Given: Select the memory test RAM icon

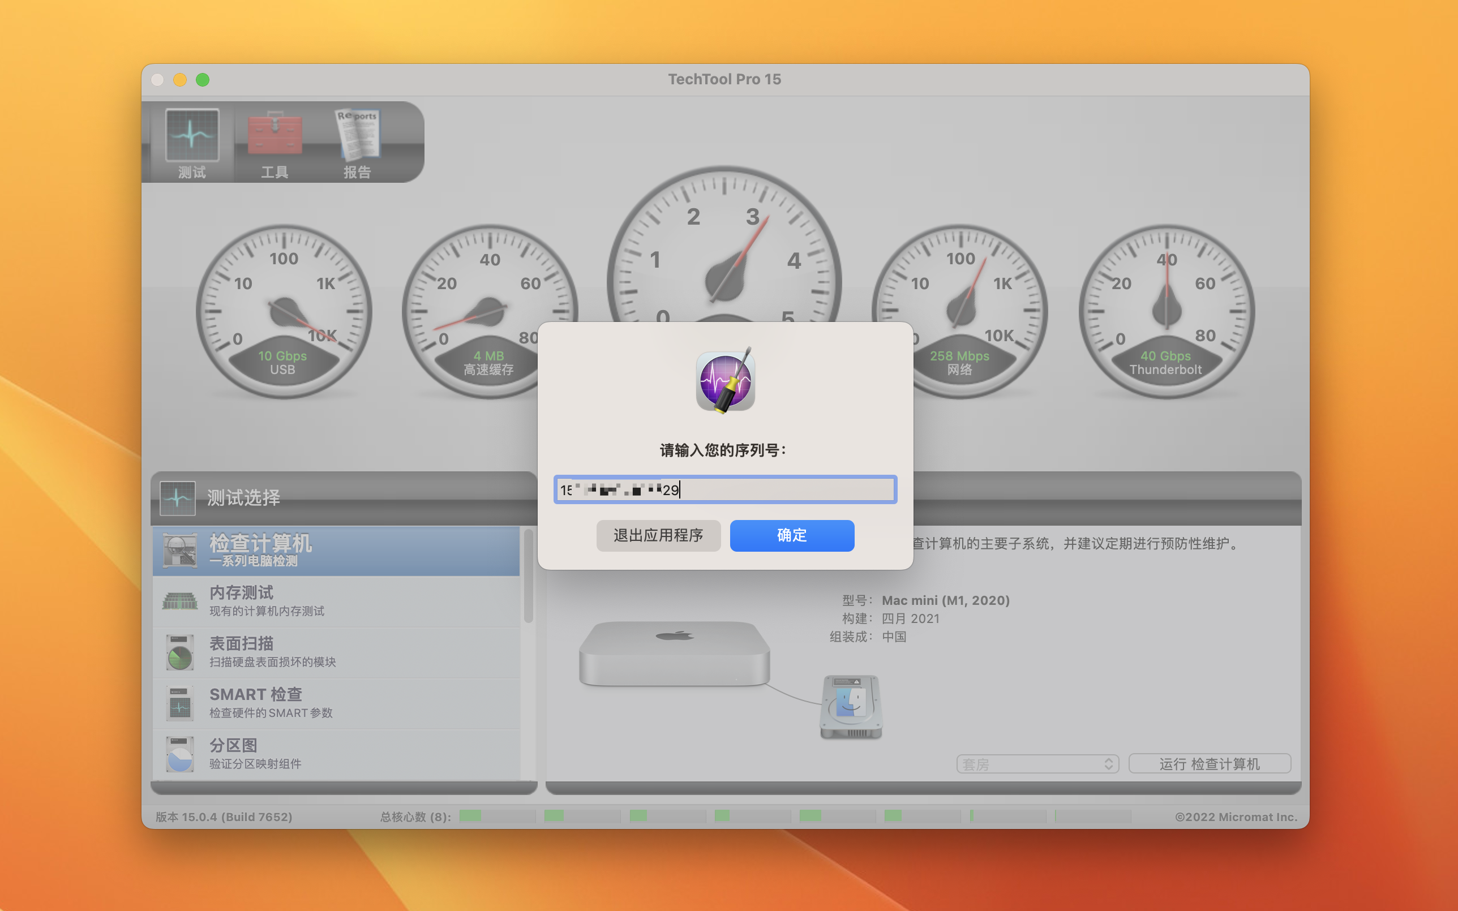Looking at the screenshot, I should coord(179,601).
